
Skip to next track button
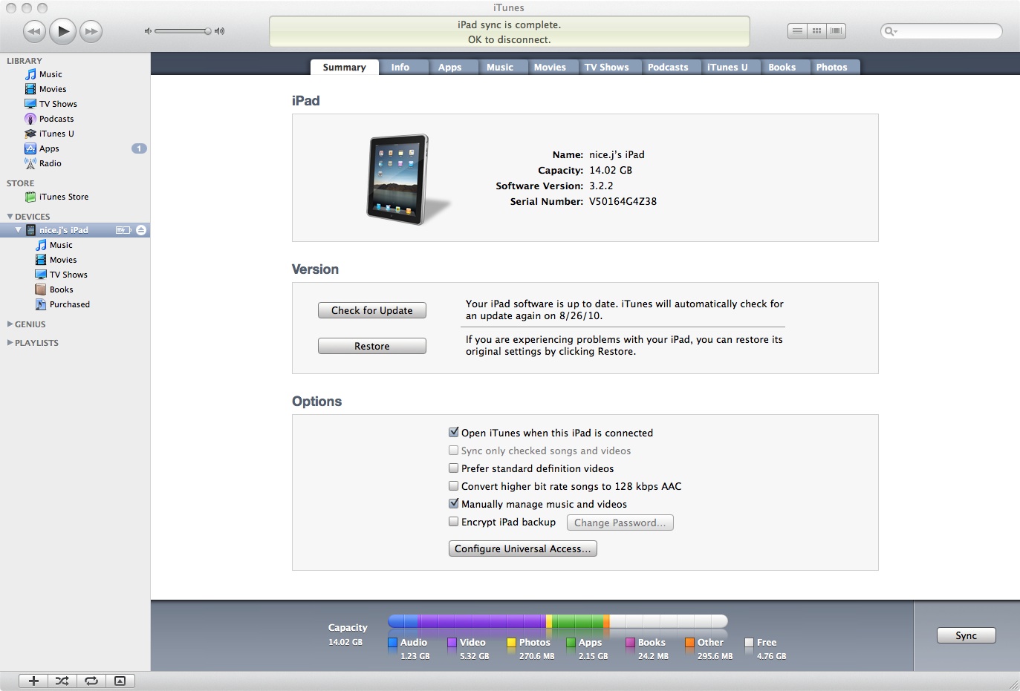91,31
